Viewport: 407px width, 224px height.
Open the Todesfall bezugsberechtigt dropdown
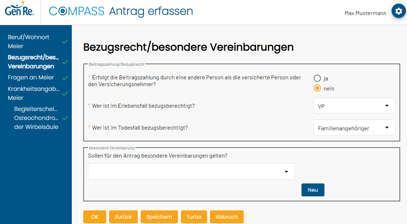coord(354,127)
